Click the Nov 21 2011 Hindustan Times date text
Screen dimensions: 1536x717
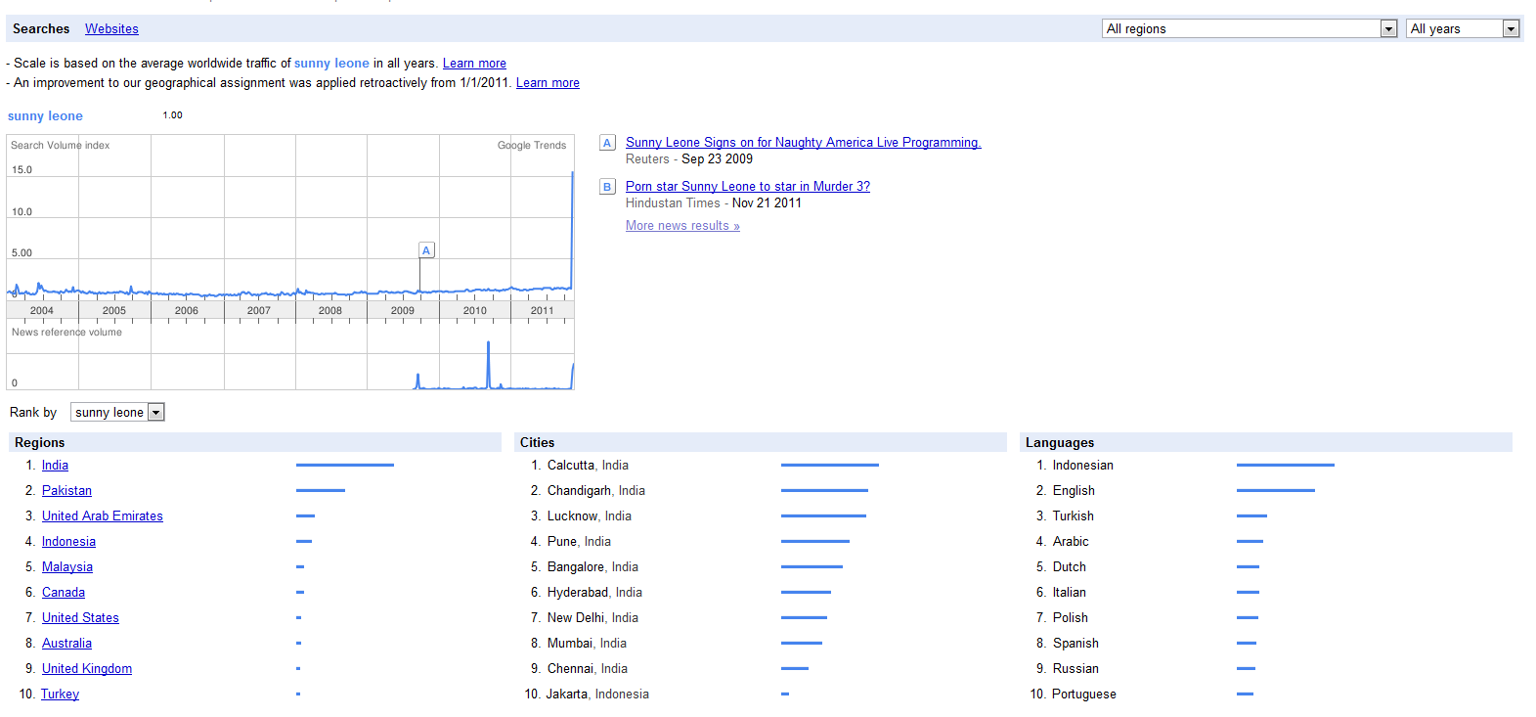pos(767,202)
